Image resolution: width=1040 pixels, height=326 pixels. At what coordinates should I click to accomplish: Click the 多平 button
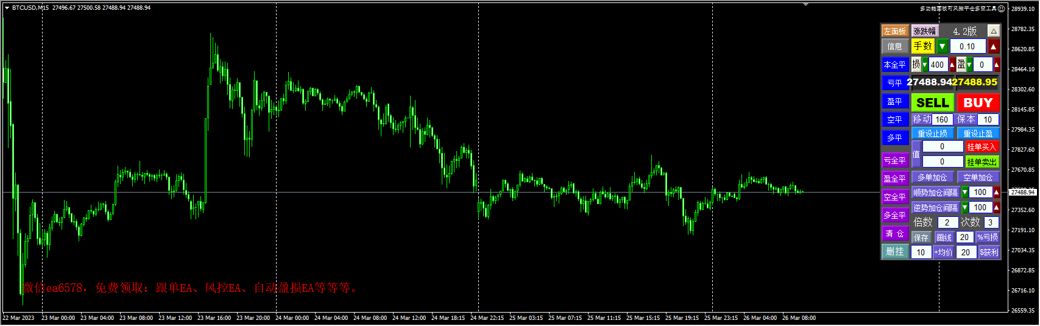pos(895,138)
